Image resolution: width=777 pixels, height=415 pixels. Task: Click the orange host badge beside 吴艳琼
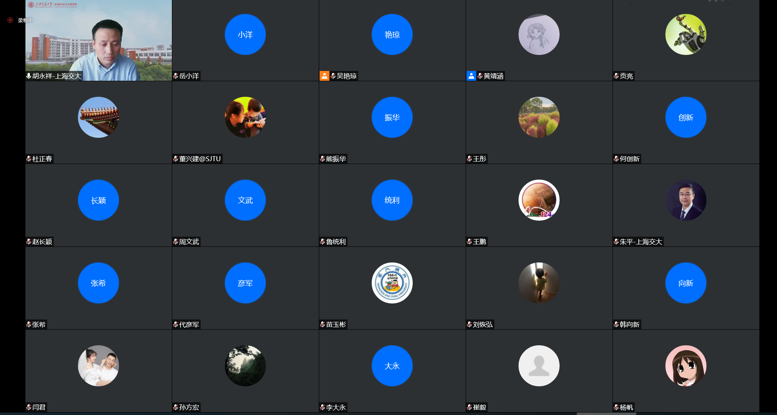pos(324,76)
